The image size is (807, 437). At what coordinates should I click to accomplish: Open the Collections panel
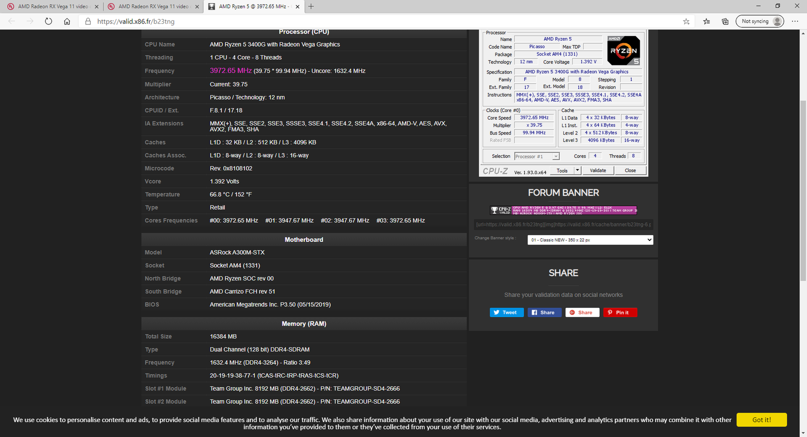[725, 21]
